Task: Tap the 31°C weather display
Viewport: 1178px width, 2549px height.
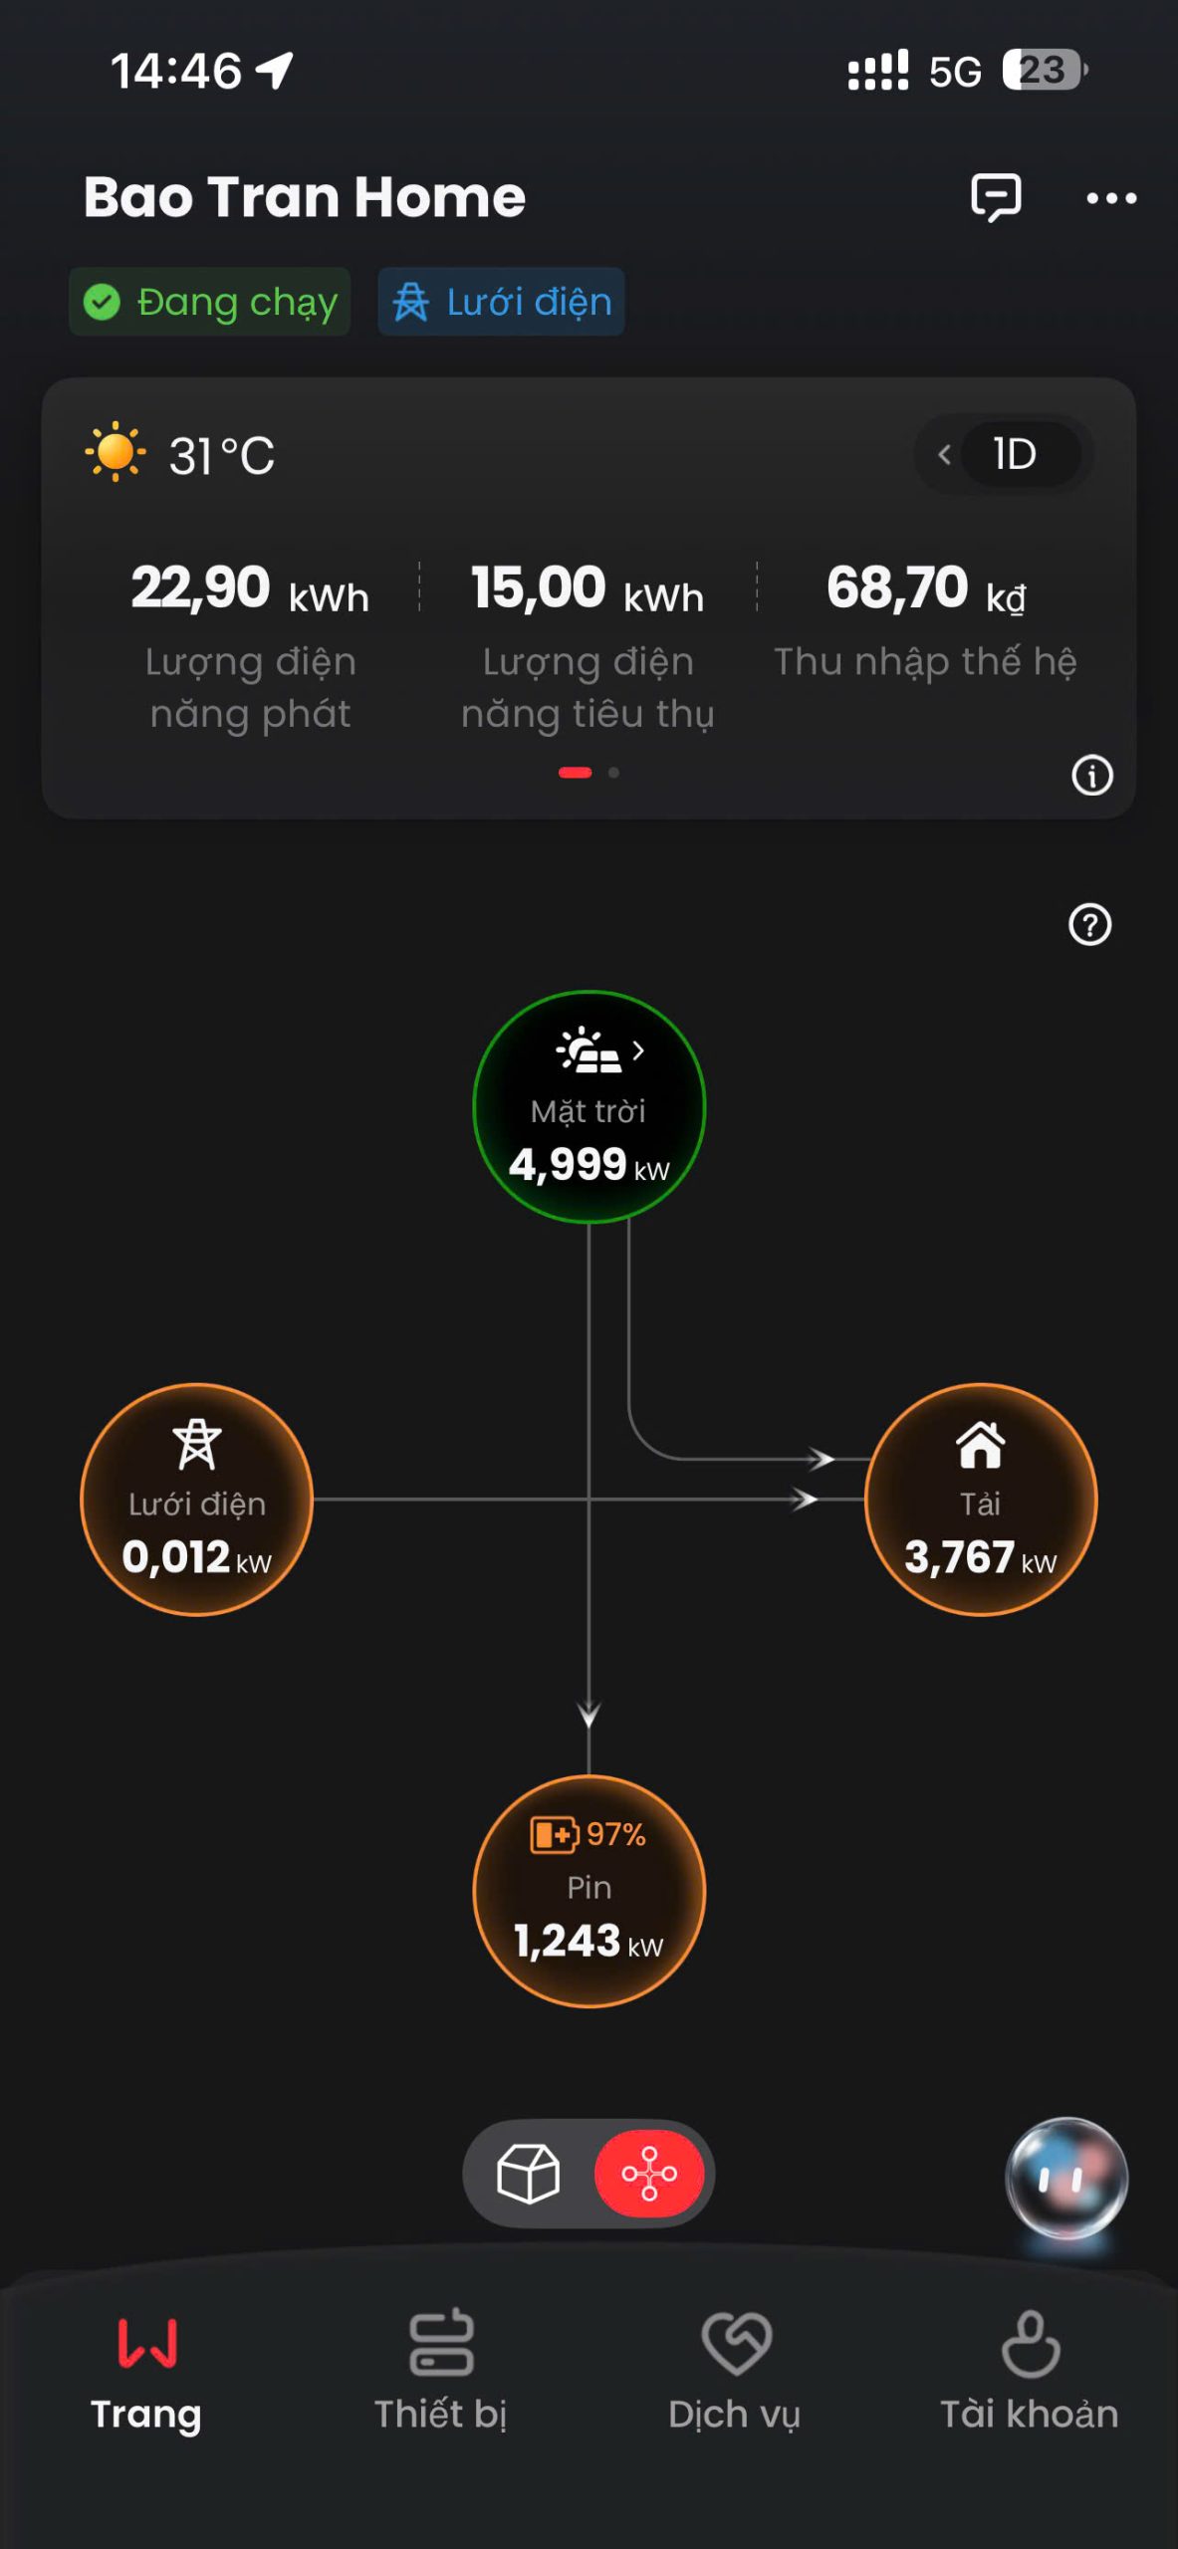Action: point(180,455)
